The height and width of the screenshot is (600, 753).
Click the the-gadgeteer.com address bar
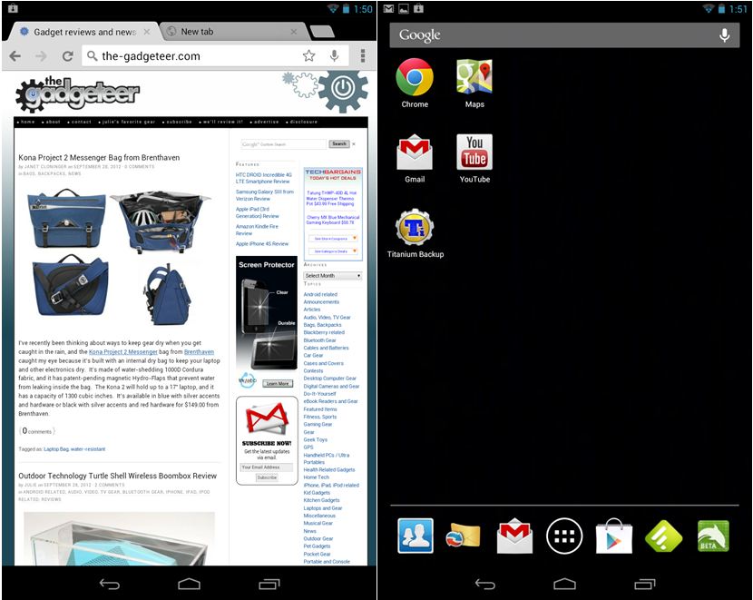192,56
